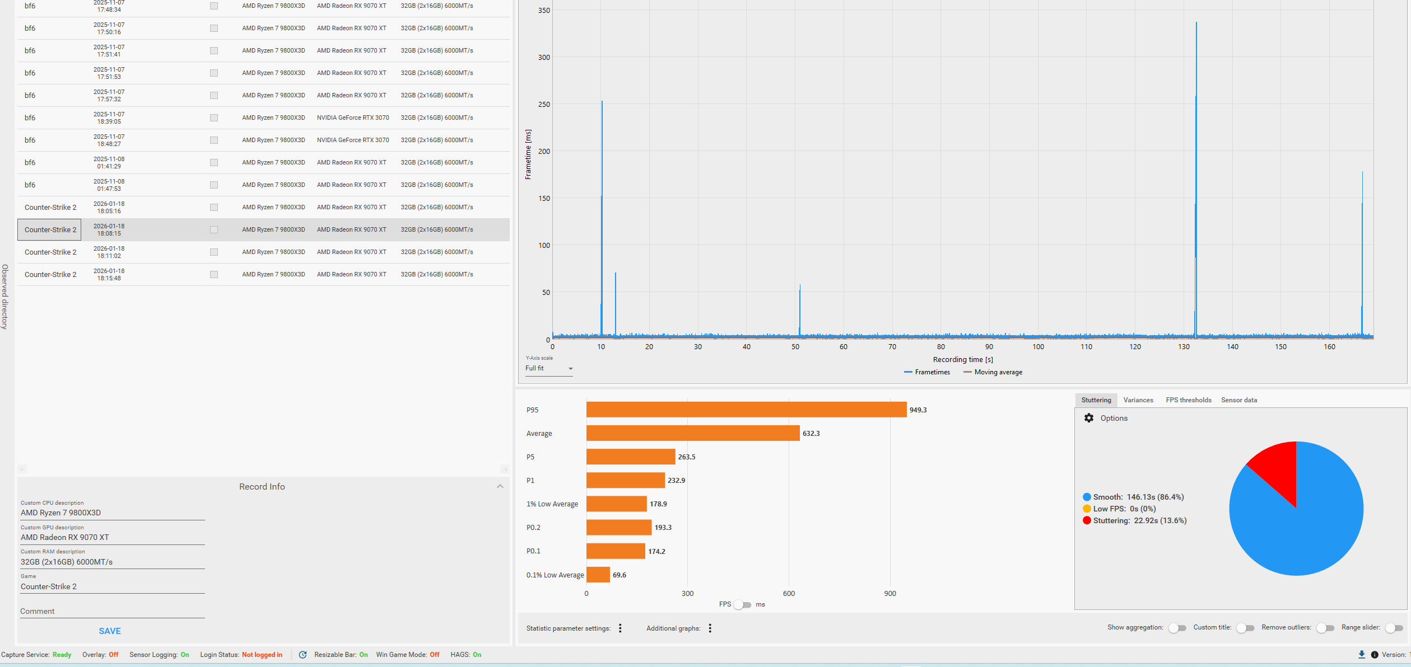Expand the Observed directory side panel
The image size is (1411, 667).
tap(5, 297)
